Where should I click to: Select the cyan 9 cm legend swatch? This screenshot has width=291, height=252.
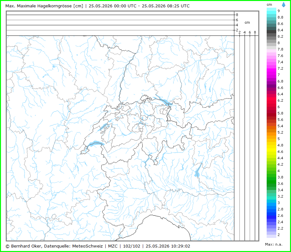click(271, 11)
